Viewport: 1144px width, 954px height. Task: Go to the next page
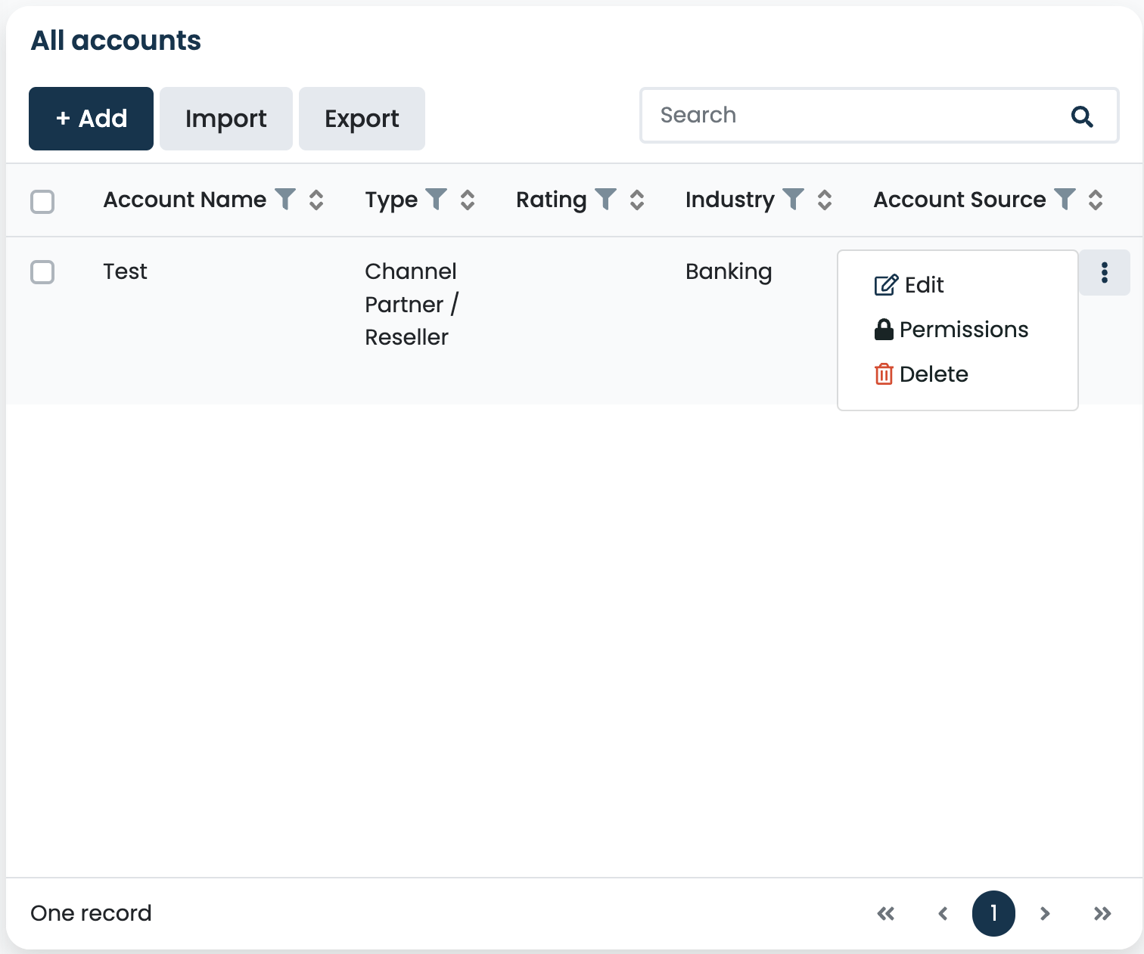coord(1045,913)
